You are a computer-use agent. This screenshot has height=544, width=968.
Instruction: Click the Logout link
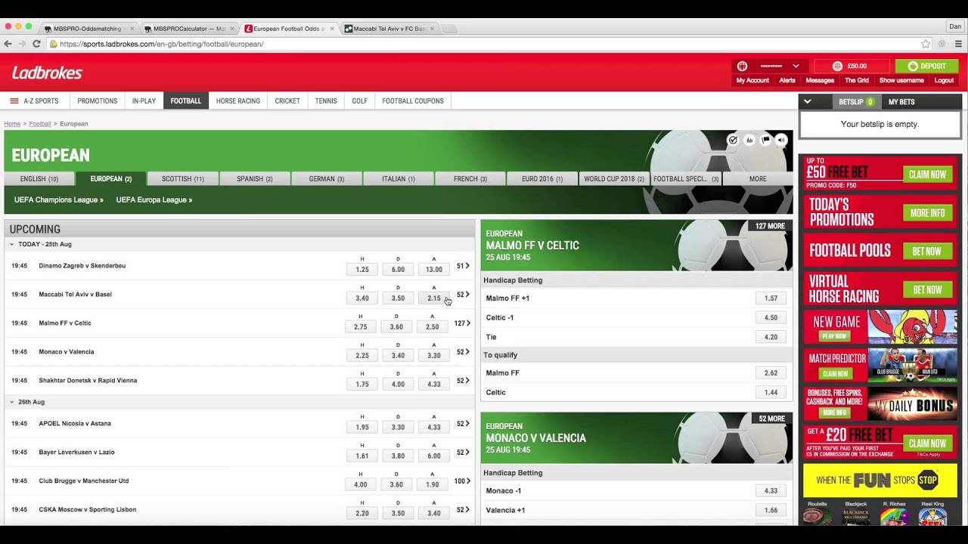coord(944,80)
